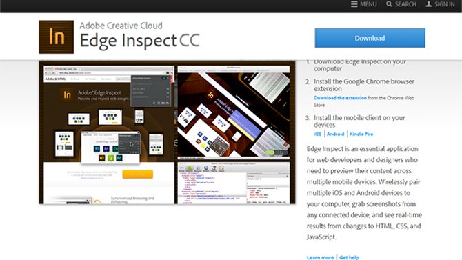Click the Edge Inspect In logo
Viewport: 462px width, 260px height.
click(x=57, y=37)
